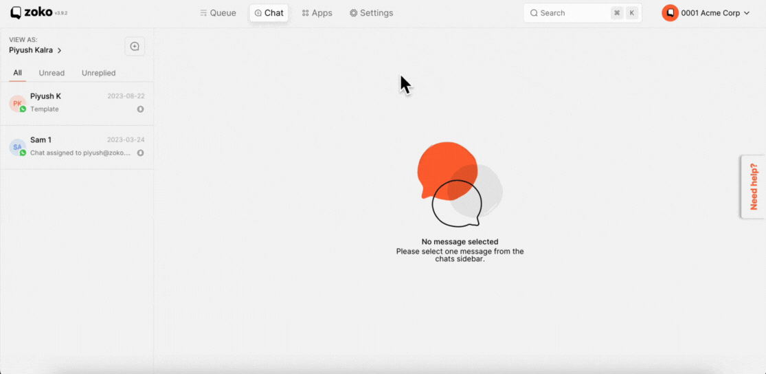Click the Acme Corp account avatar
This screenshot has height=374, width=766.
coord(670,13)
